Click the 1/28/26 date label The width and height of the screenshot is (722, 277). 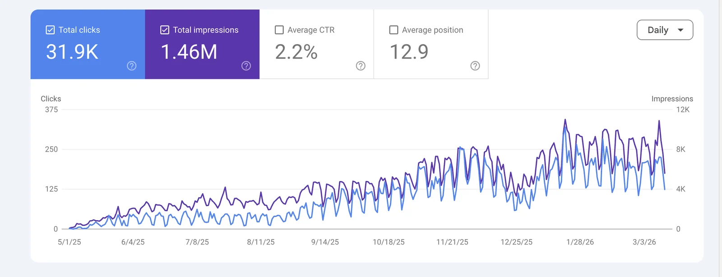click(580, 242)
